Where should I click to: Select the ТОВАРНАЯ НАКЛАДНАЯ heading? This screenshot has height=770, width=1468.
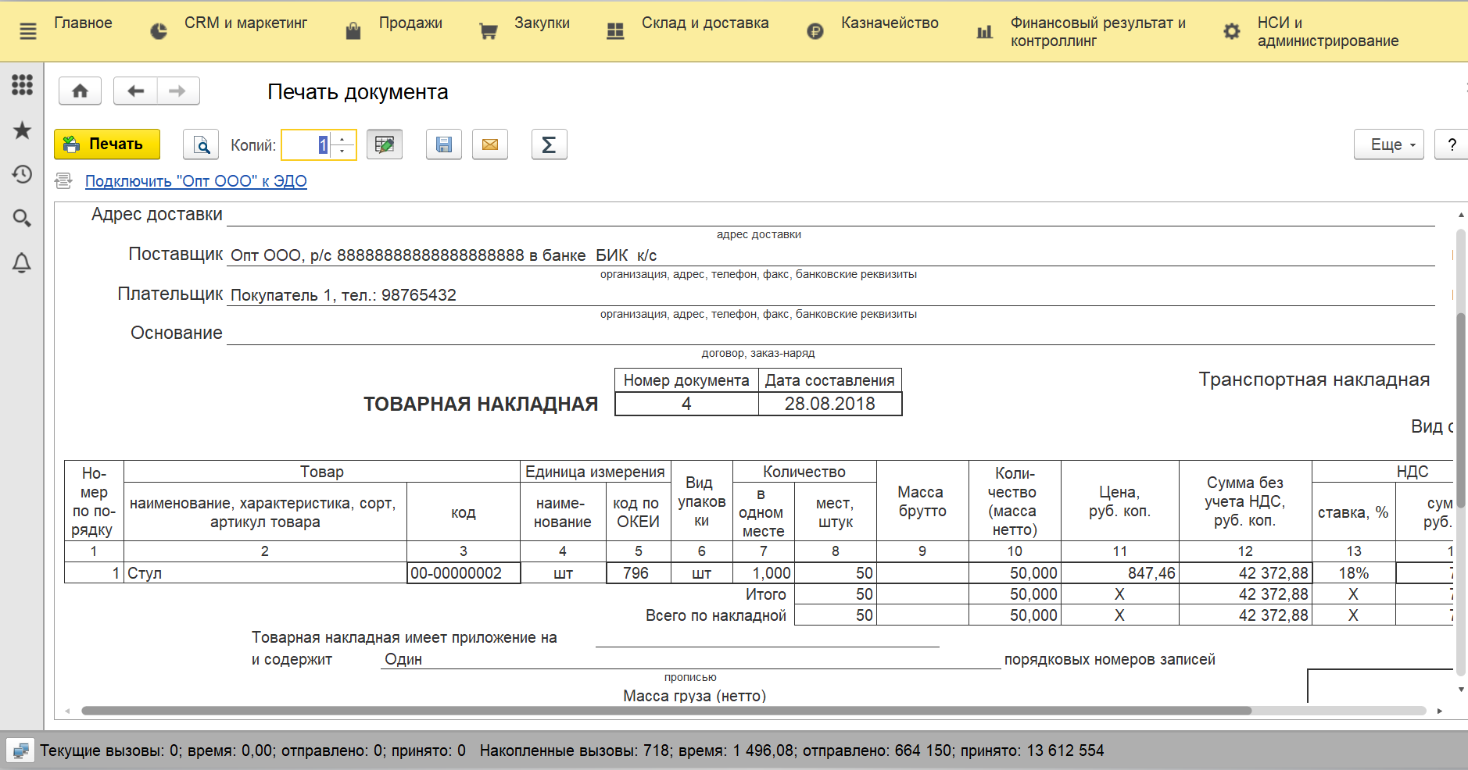click(481, 404)
